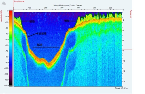Pick the green band near -50 dB on color scale

click(11, 39)
